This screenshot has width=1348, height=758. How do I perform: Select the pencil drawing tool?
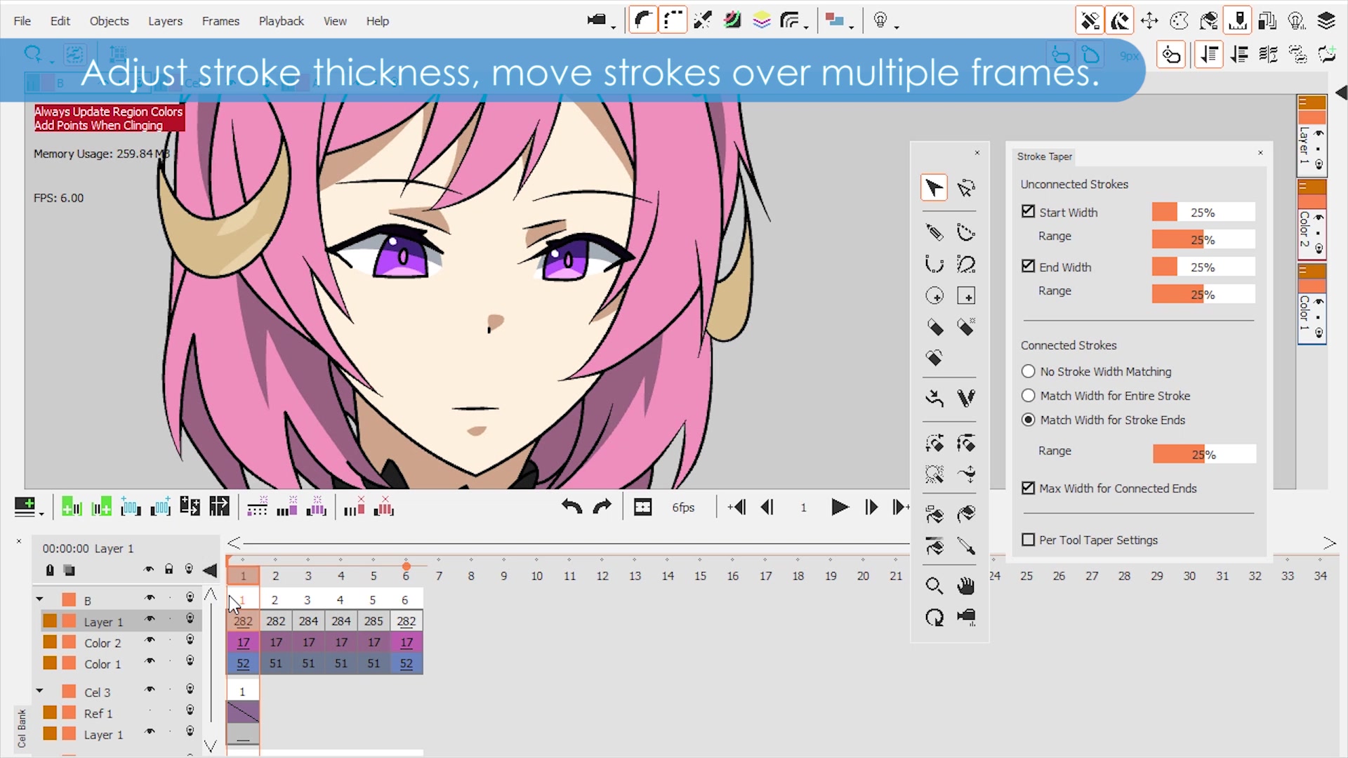[x=934, y=232]
